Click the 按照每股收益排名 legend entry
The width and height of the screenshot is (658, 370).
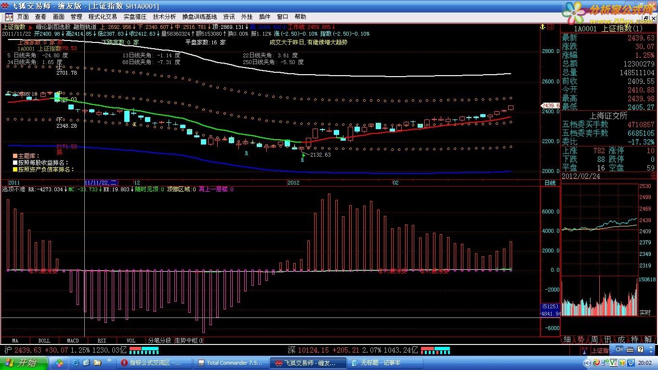(x=40, y=163)
